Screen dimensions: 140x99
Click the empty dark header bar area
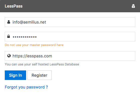(x=77, y=6)
